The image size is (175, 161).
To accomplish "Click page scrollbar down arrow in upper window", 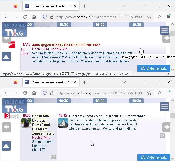I will pos(172,70).
